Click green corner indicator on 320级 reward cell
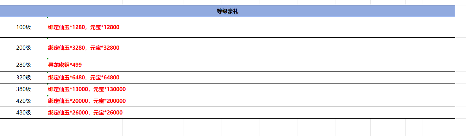 [x=48, y=72]
